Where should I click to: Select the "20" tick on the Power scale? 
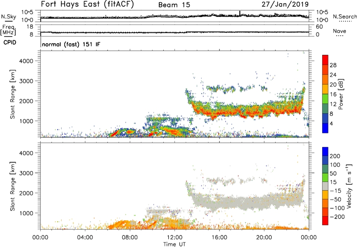pos(333,85)
